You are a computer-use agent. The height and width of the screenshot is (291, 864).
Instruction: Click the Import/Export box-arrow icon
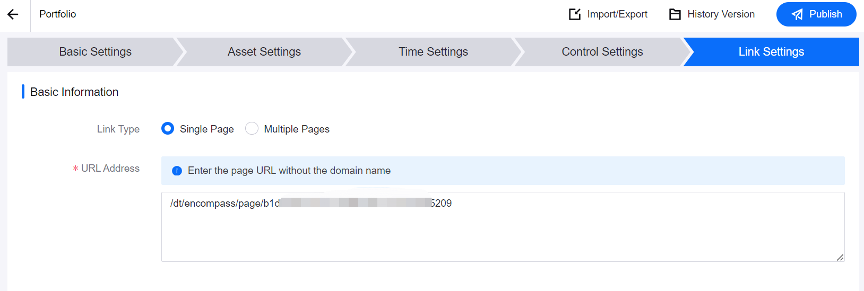click(x=575, y=14)
